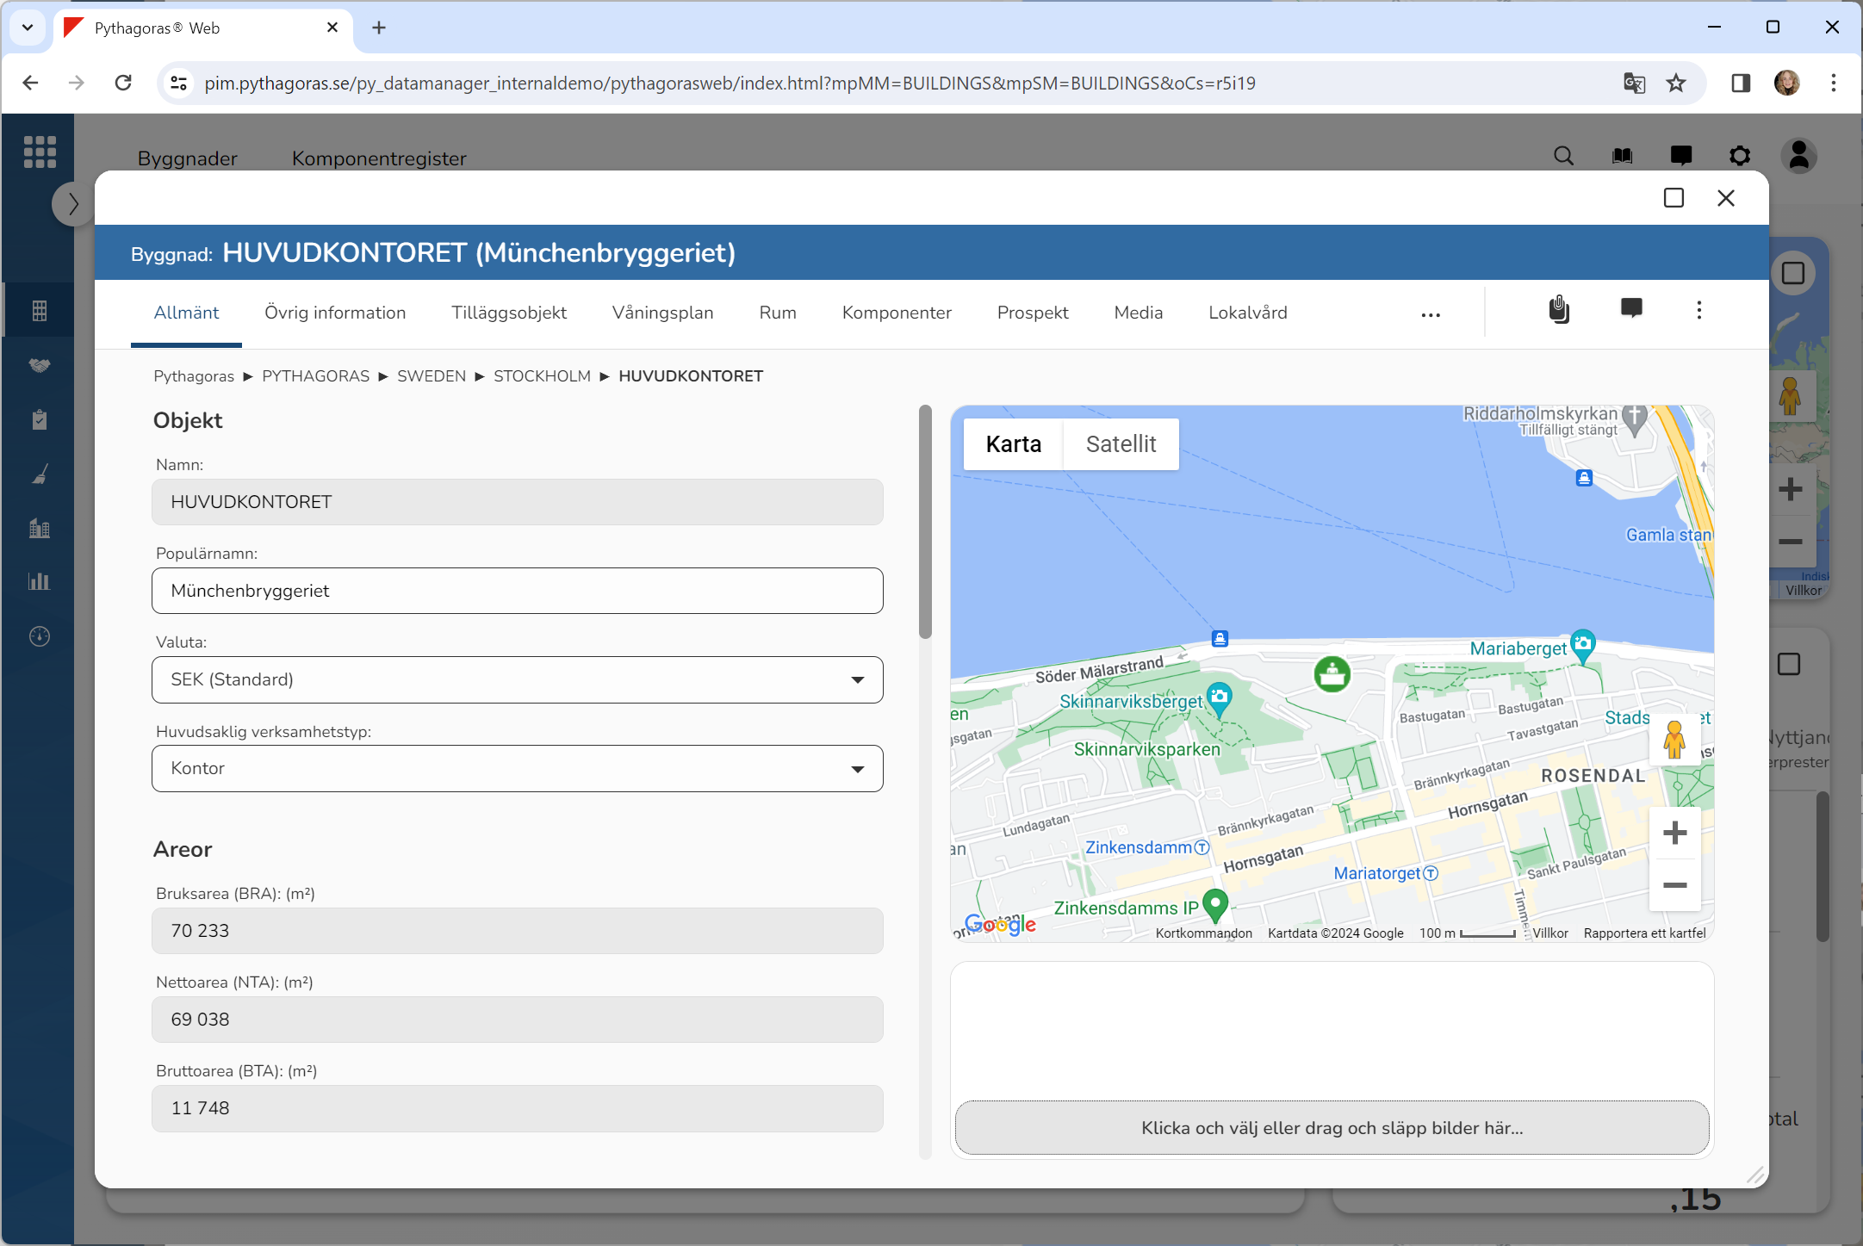The image size is (1863, 1246).
Task: Open the app grid launcher icon
Action: (x=40, y=152)
